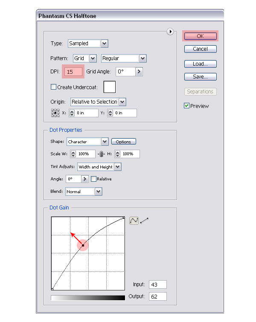Toggle the scale width-height link icon
Screen dimensions: 256x322
coord(101,154)
